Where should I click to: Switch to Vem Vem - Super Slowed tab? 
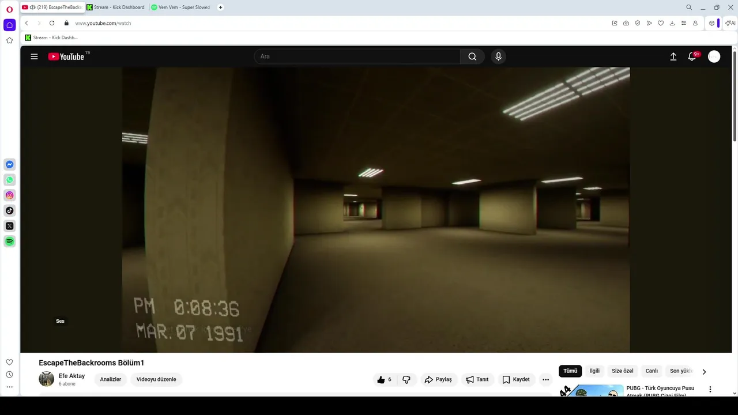[180, 7]
